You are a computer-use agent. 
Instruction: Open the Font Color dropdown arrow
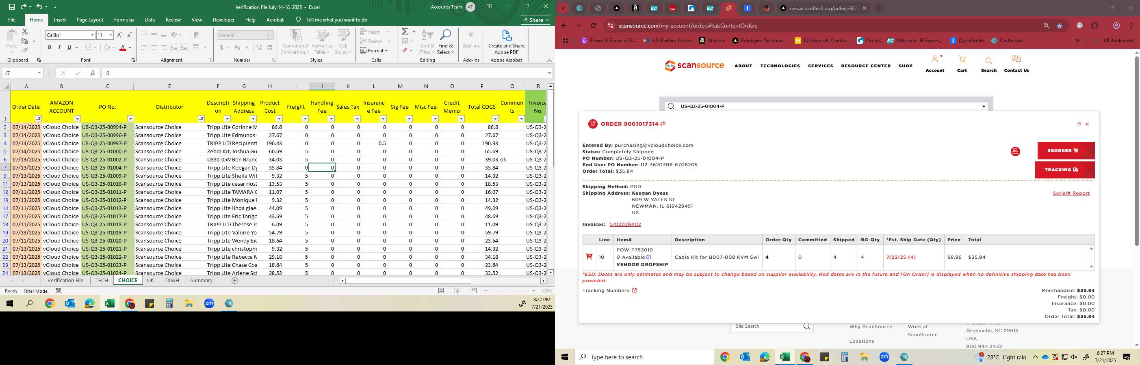[x=130, y=48]
